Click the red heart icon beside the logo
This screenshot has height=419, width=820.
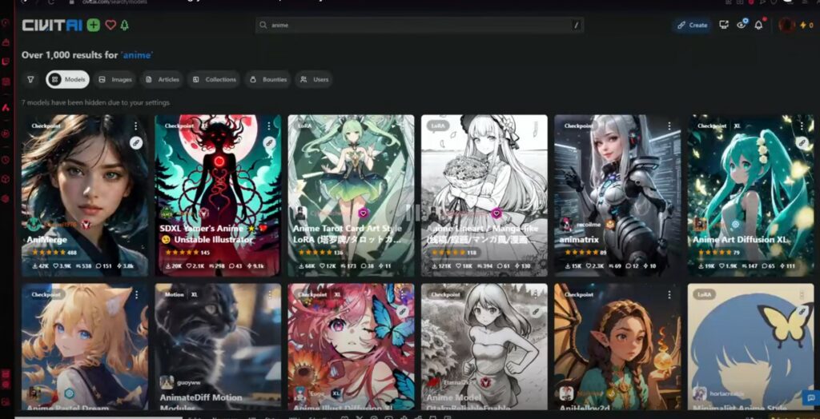click(111, 25)
